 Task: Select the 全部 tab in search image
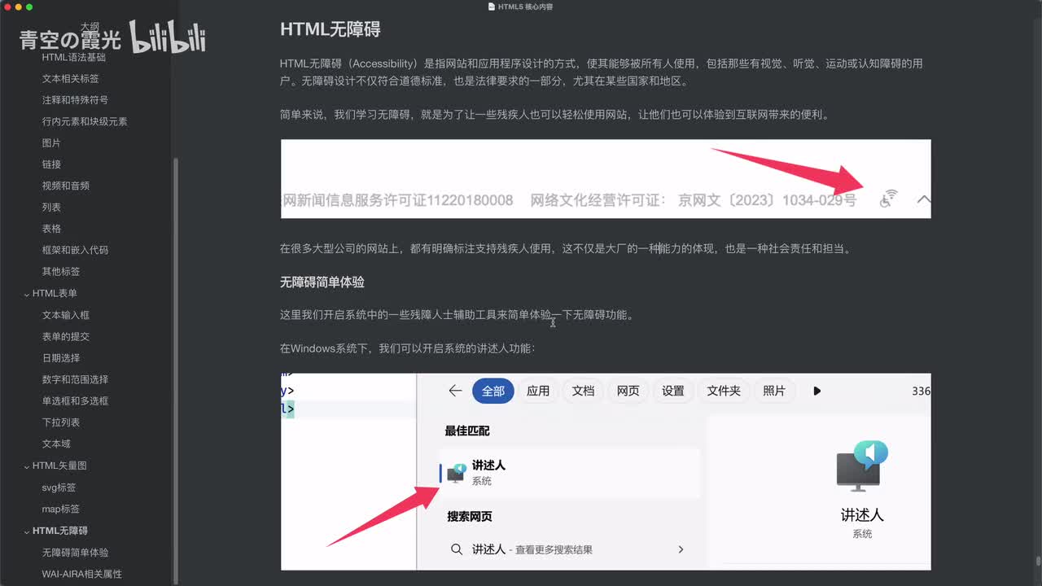pyautogui.click(x=493, y=391)
